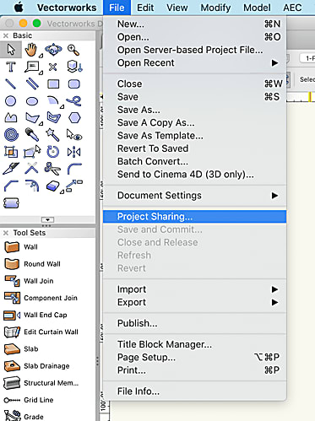The height and width of the screenshot is (421, 315).
Task: Open the Edit menu
Action: click(145, 8)
